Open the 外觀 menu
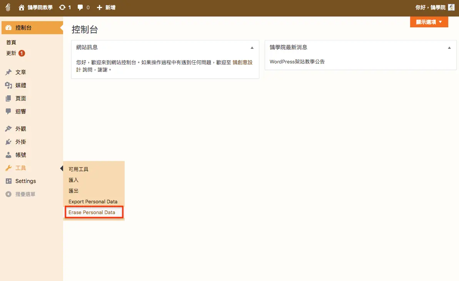The width and height of the screenshot is (459, 281). [x=21, y=129]
